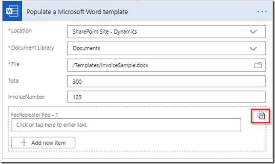Switch FeeRepeater to input entire array
Image resolution: width=275 pixels, height=164 pixels.
click(x=261, y=116)
